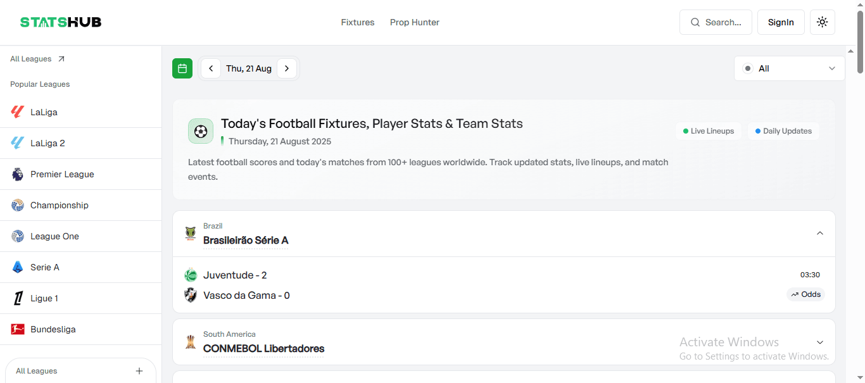
Task: Click the bottom All Leagues button
Action: 80,371
